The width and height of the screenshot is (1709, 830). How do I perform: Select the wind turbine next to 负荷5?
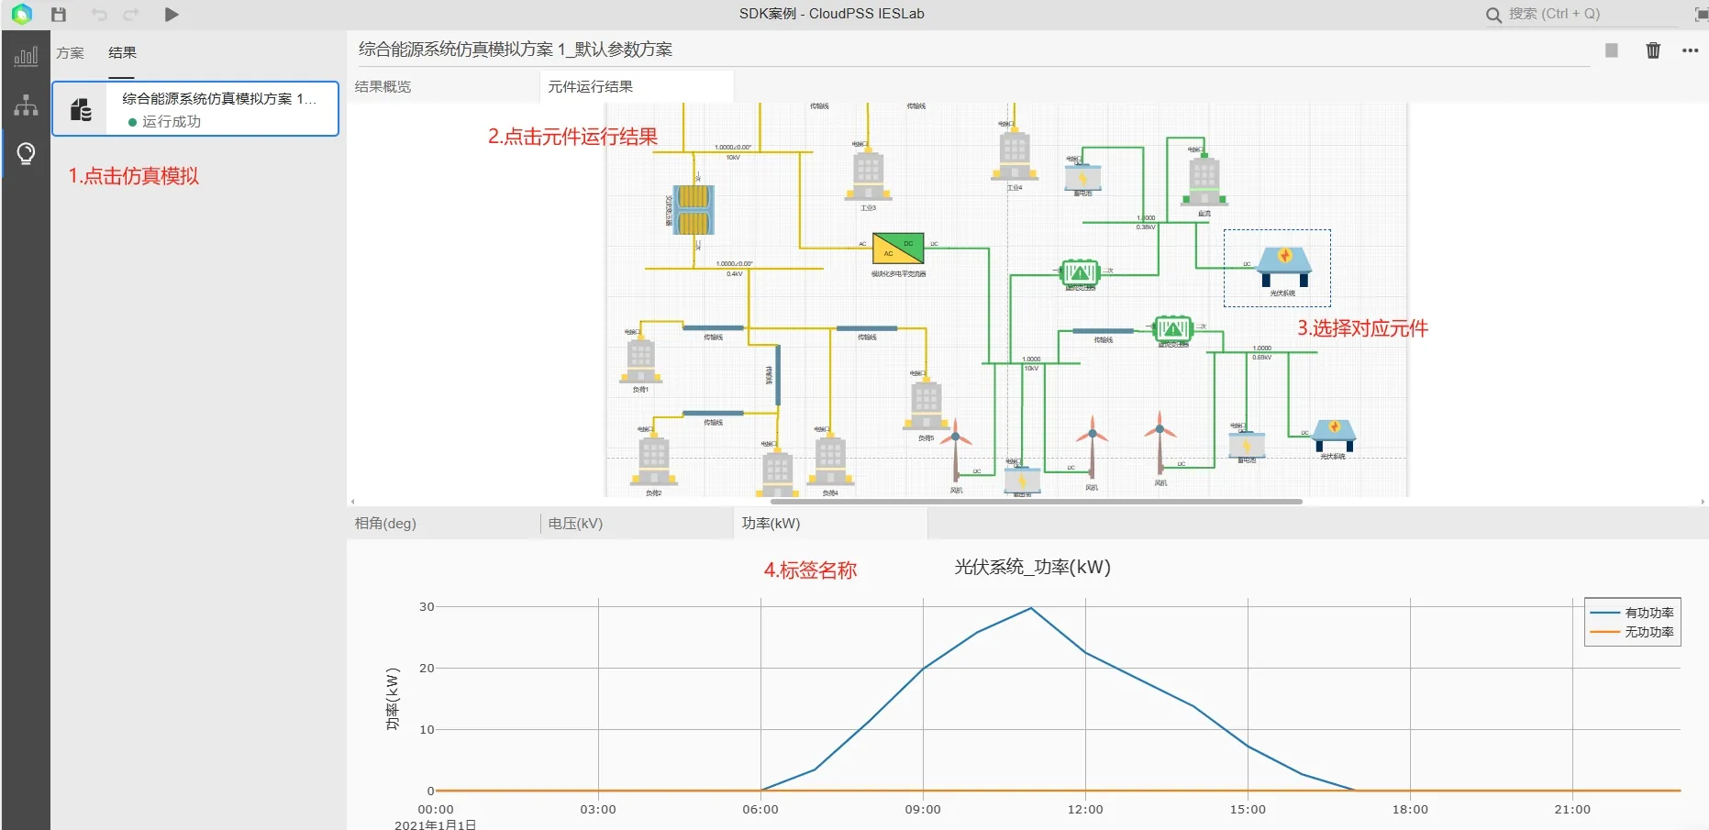click(x=956, y=449)
